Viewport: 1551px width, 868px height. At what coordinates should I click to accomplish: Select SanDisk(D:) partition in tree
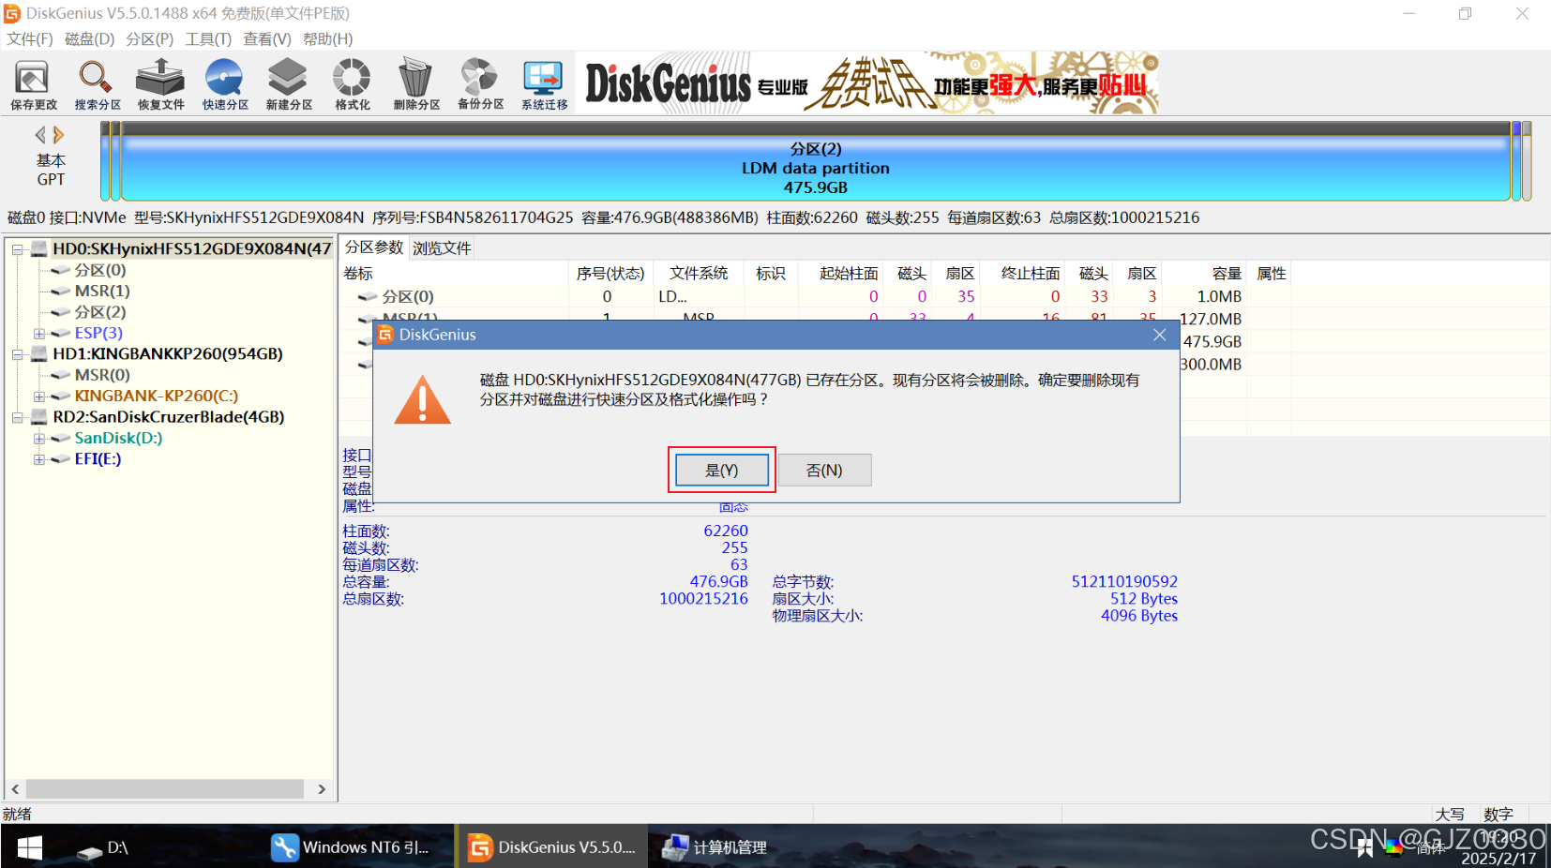coord(118,438)
